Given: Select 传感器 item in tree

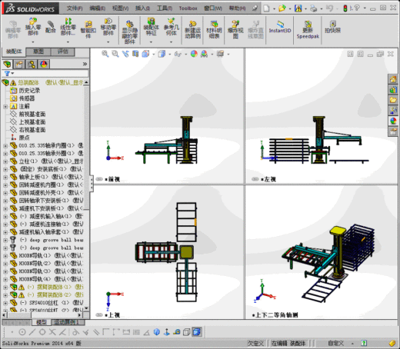Looking at the screenshot, I should 27,98.
